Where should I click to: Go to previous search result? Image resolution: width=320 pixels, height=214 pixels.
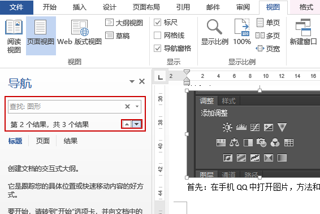coord(127,124)
